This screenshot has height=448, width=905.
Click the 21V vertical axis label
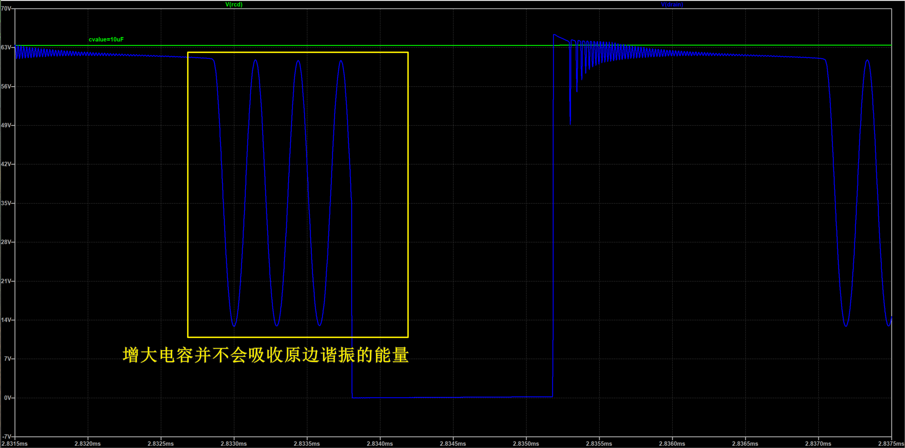[x=6, y=281]
